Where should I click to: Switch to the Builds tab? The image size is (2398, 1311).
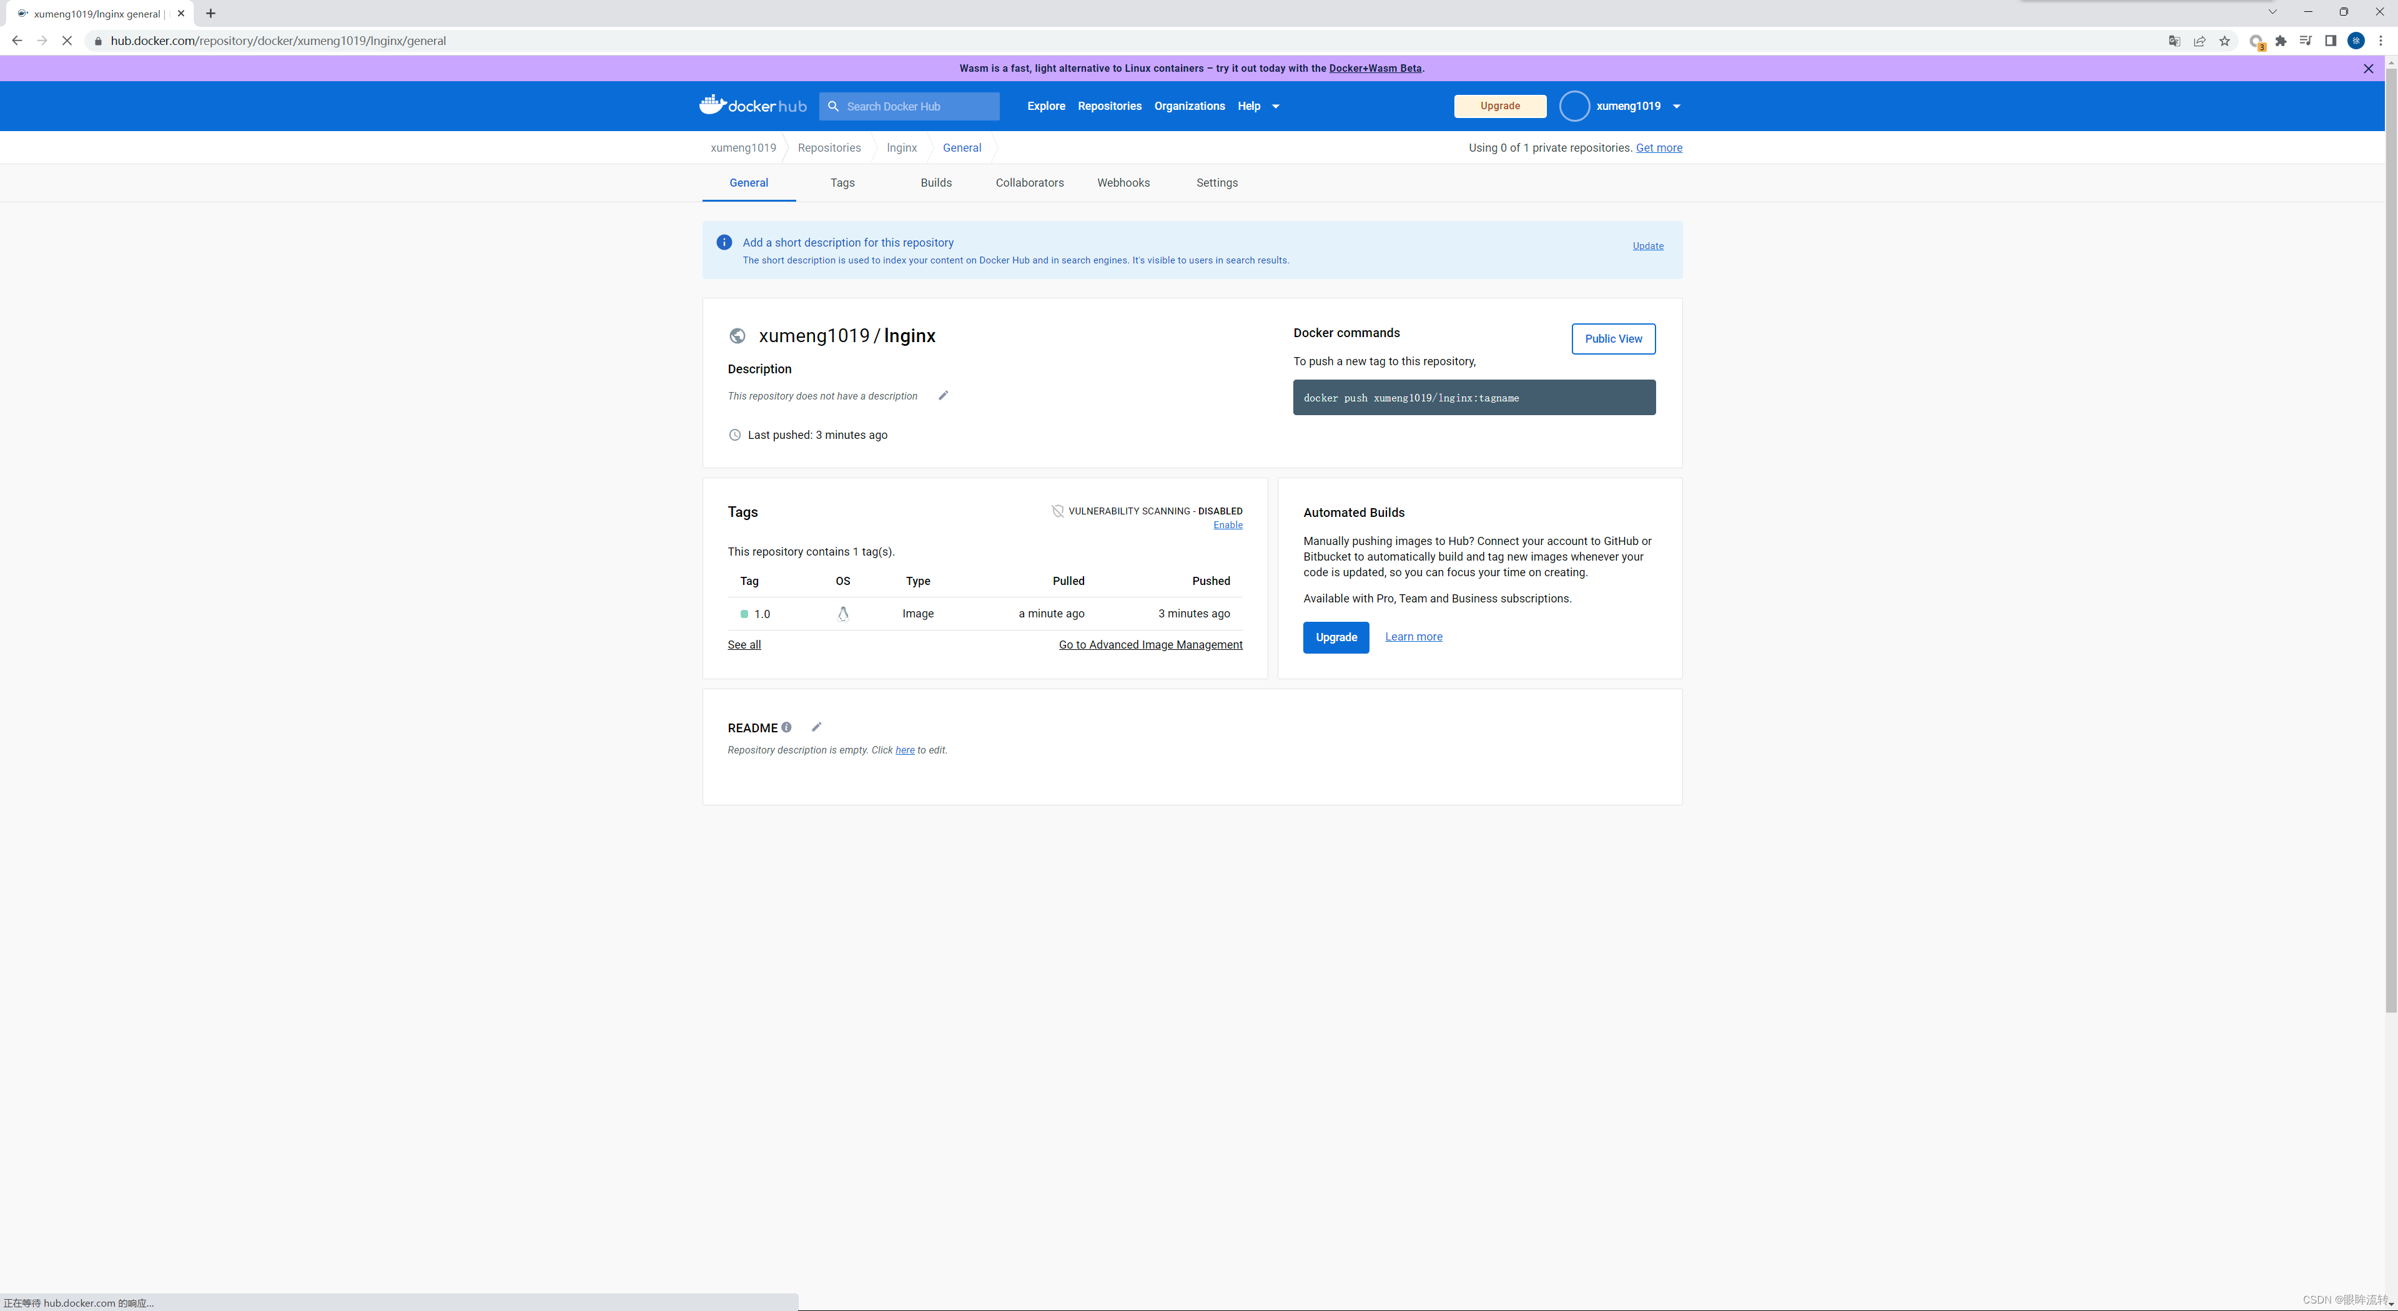(x=935, y=182)
